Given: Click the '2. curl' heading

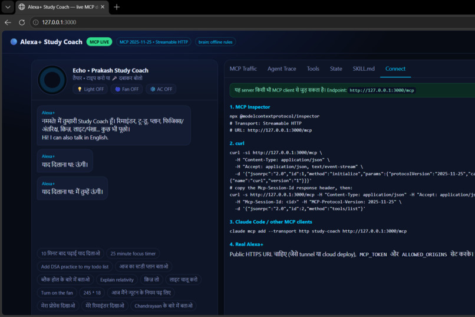Looking at the screenshot, I should pyautogui.click(x=237, y=143).
